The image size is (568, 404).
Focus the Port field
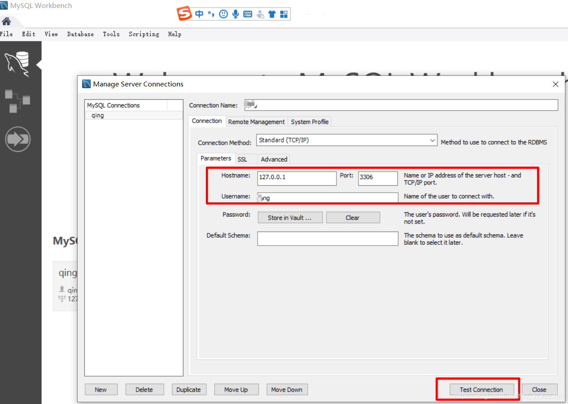[378, 178]
